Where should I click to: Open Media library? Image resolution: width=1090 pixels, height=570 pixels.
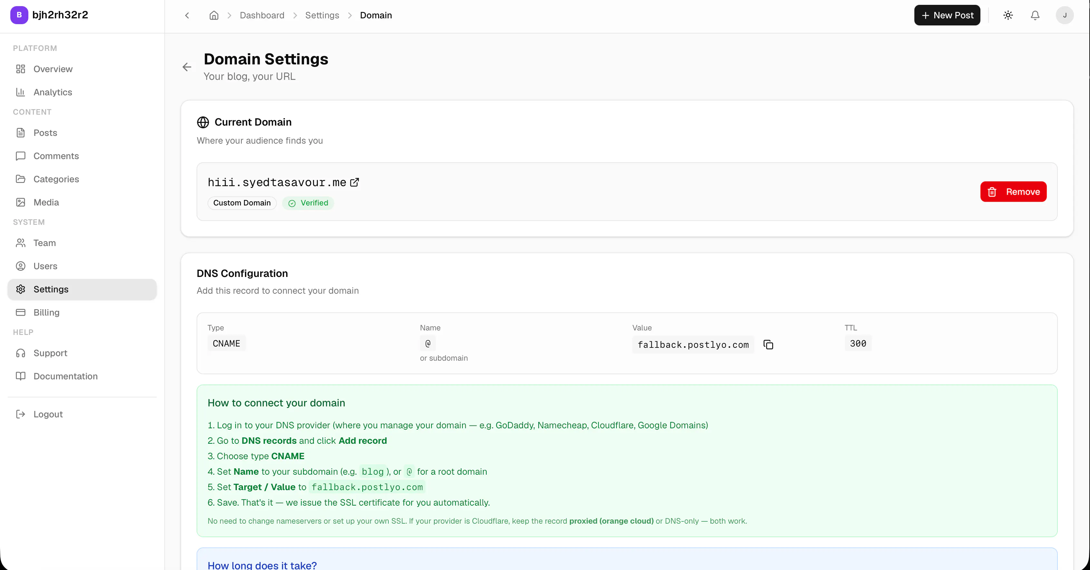[x=82, y=203]
